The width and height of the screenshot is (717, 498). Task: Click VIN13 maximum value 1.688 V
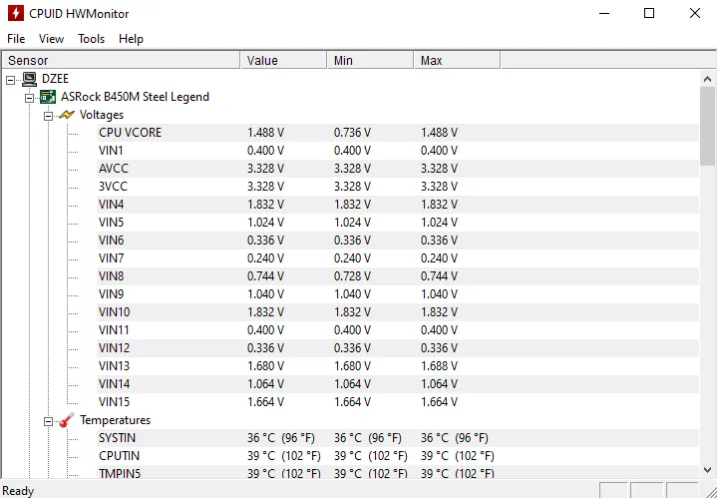[439, 365]
